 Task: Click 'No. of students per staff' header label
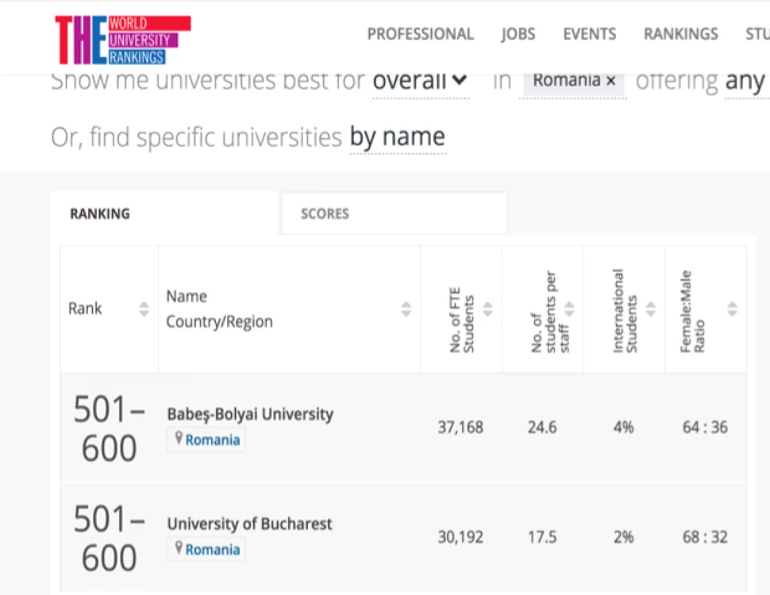pos(550,312)
